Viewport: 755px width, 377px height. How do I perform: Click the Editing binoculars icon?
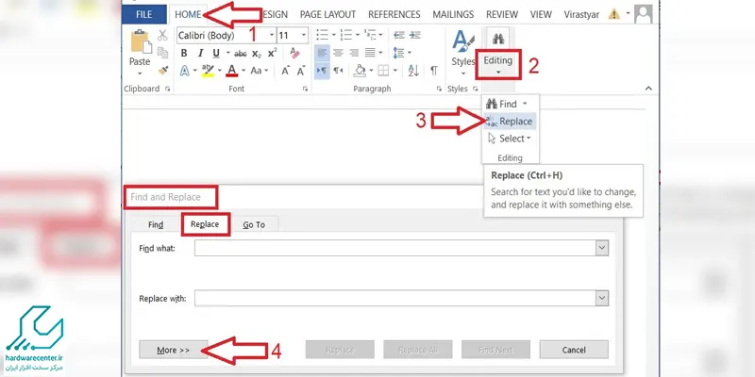[x=498, y=40]
